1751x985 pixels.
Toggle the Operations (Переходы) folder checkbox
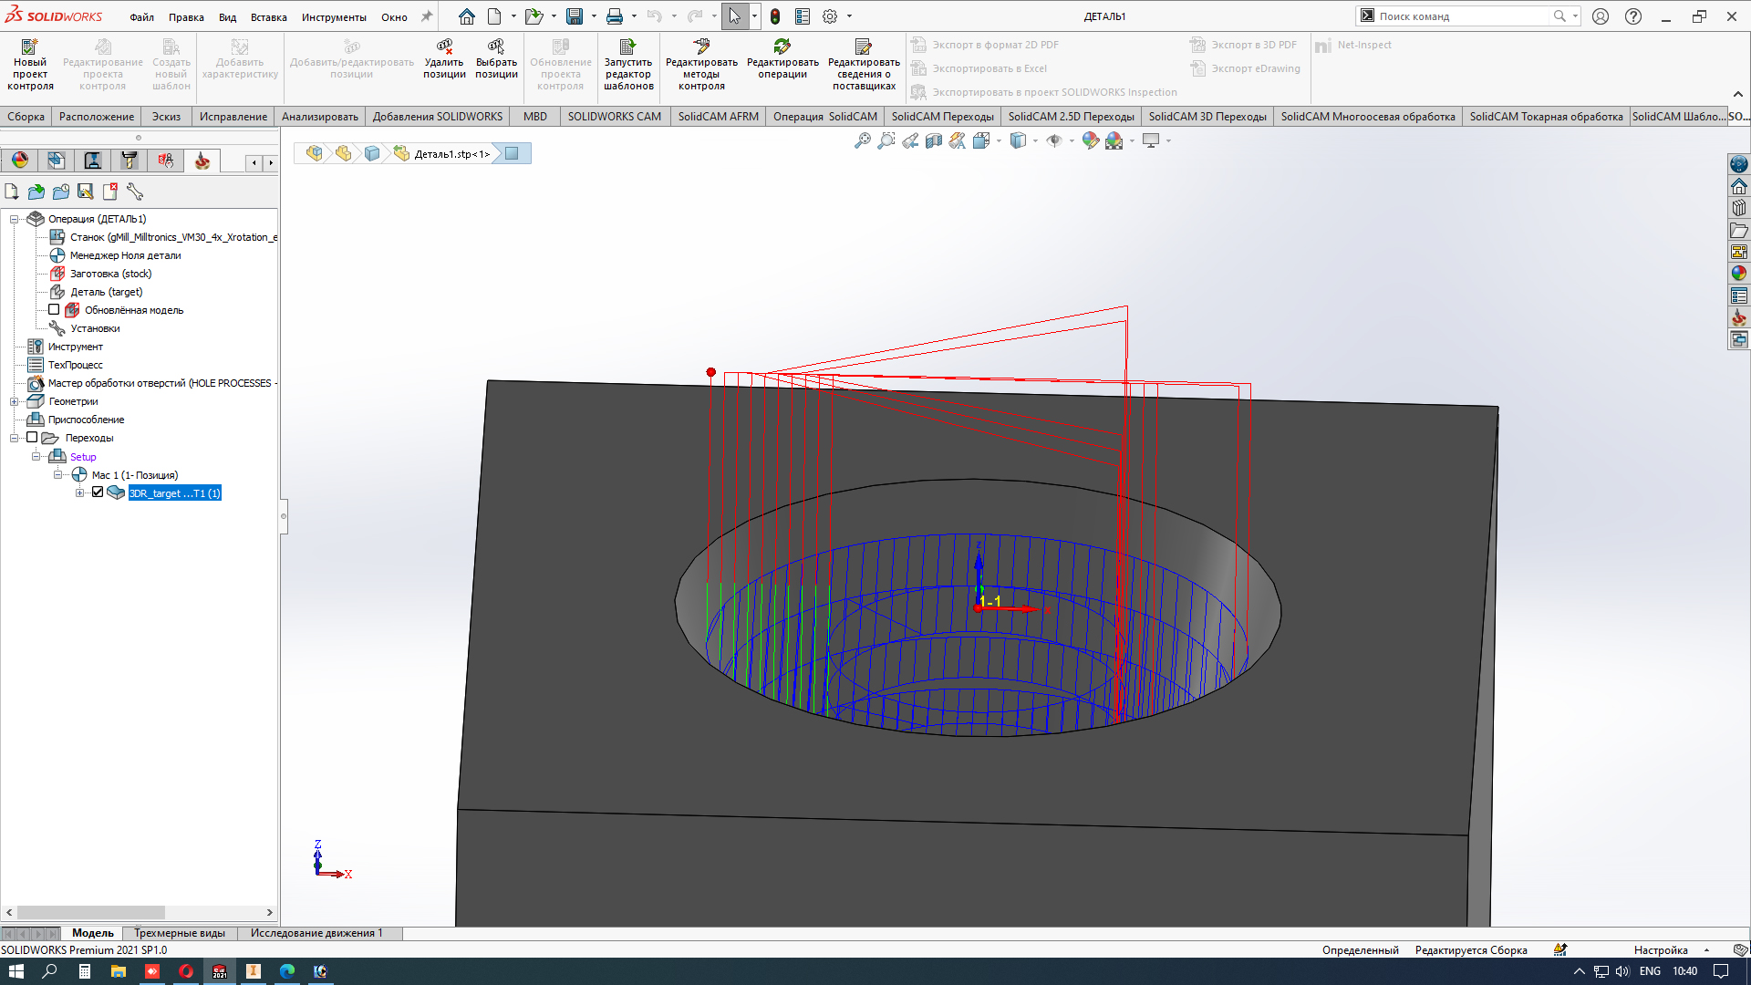[32, 438]
